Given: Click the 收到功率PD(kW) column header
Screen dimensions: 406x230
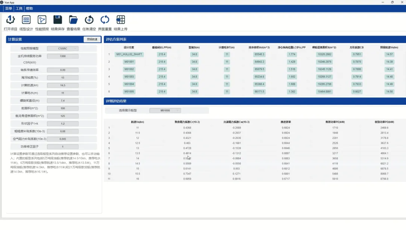Looking at the screenshot, I should (x=384, y=122).
